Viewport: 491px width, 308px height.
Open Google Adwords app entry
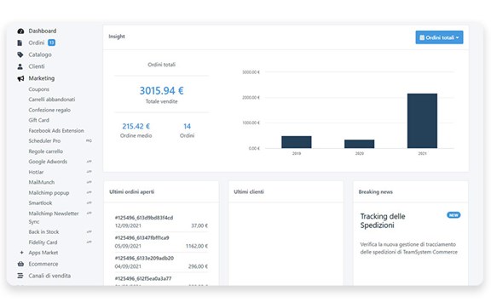tap(48, 162)
